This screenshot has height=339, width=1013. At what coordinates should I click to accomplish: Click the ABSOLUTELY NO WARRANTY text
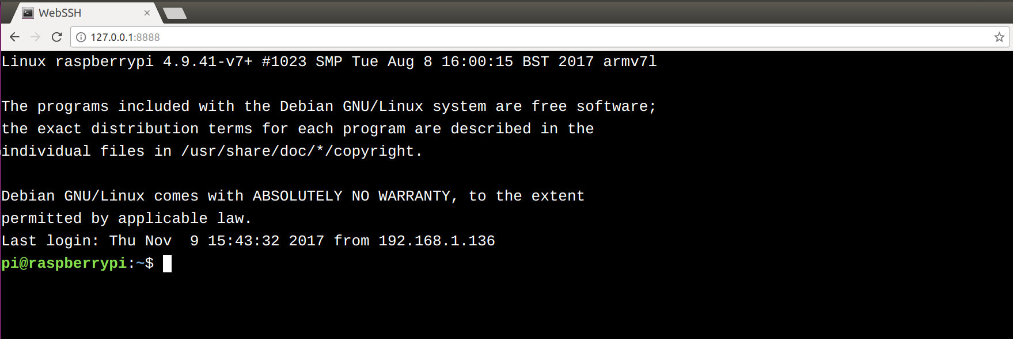tap(351, 196)
